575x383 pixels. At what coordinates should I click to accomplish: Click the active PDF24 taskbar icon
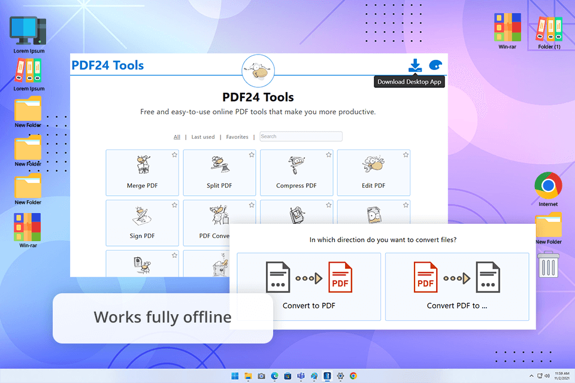pos(327,376)
